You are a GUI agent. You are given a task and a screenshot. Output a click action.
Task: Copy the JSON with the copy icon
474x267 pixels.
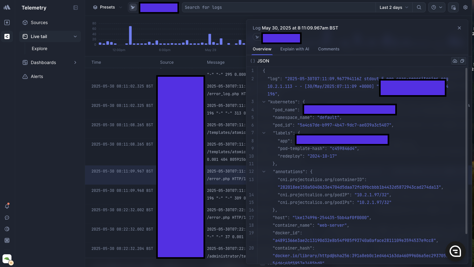coord(462,61)
